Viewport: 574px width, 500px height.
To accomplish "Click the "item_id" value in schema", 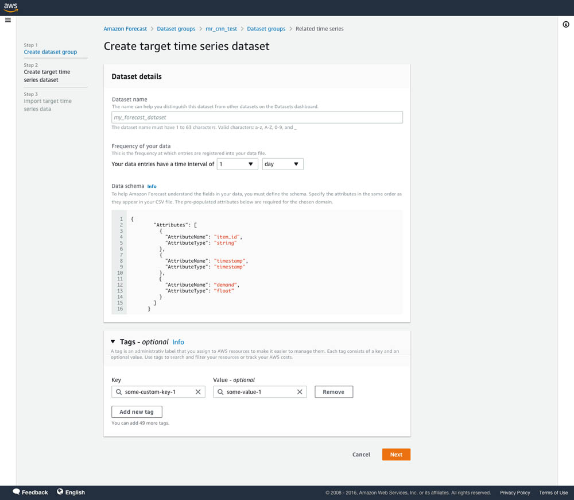I will (x=227, y=237).
